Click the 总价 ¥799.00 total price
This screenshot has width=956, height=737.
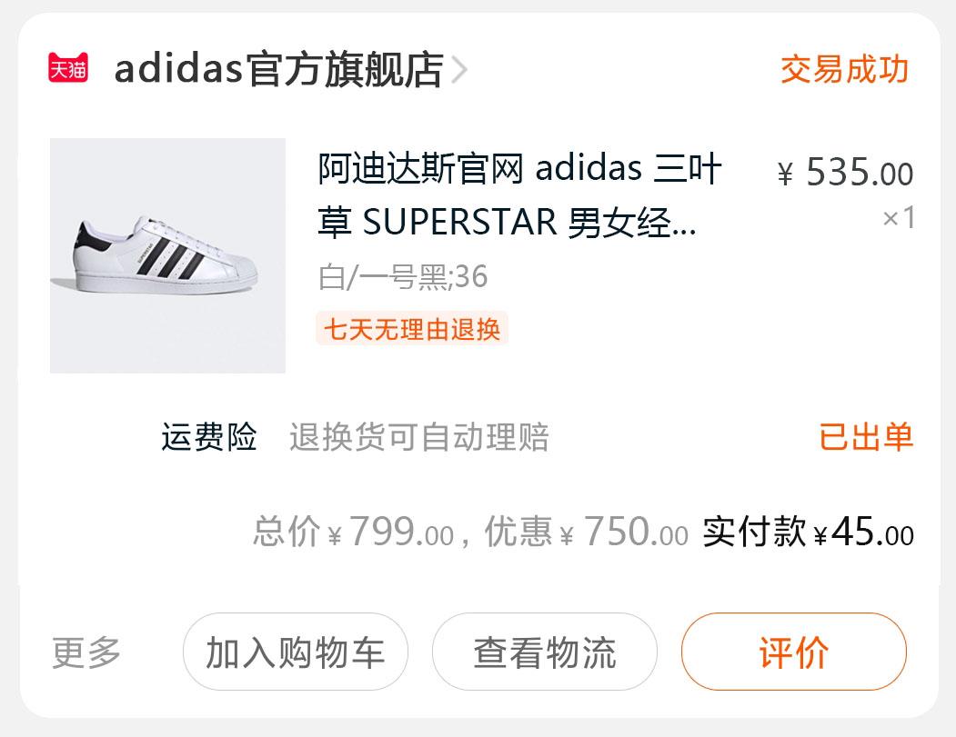pyautogui.click(x=353, y=532)
